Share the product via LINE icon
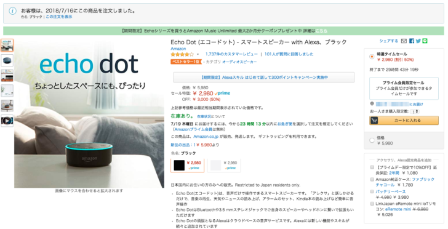Screen dimensions: 448x229 [x=425, y=41]
